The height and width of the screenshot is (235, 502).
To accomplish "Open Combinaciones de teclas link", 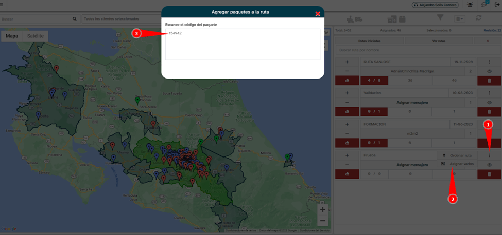I will point(240,230).
